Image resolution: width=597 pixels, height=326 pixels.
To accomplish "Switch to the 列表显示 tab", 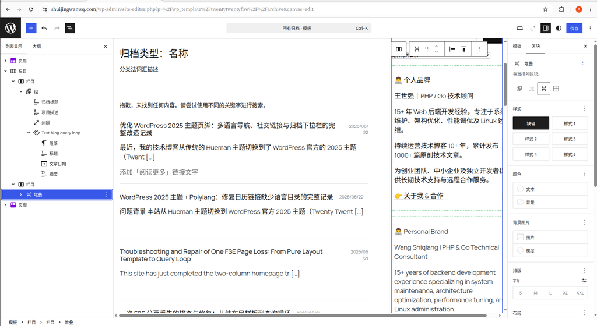I will 14,47.
